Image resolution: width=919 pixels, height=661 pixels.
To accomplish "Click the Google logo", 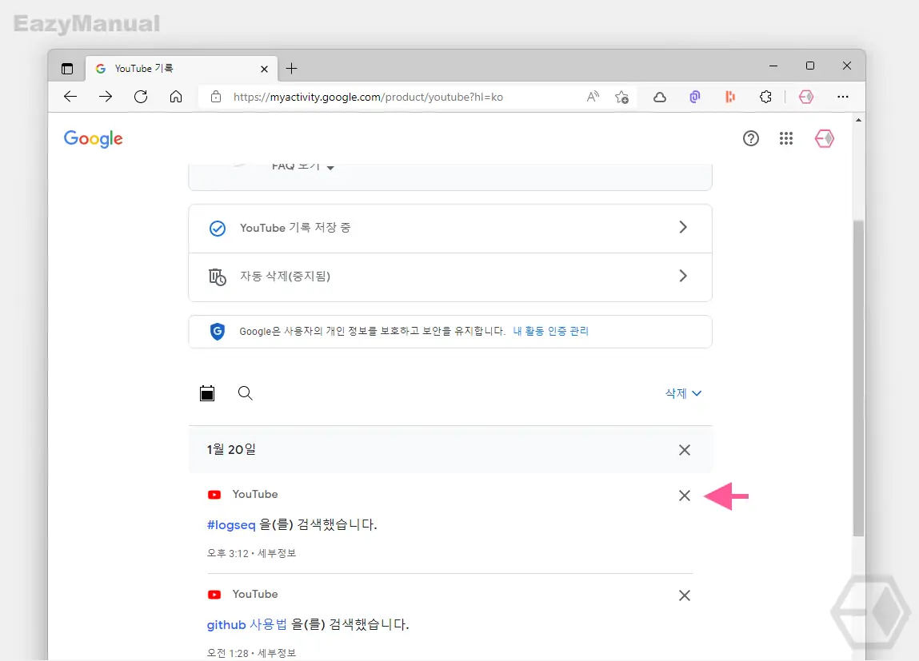I will 94,139.
